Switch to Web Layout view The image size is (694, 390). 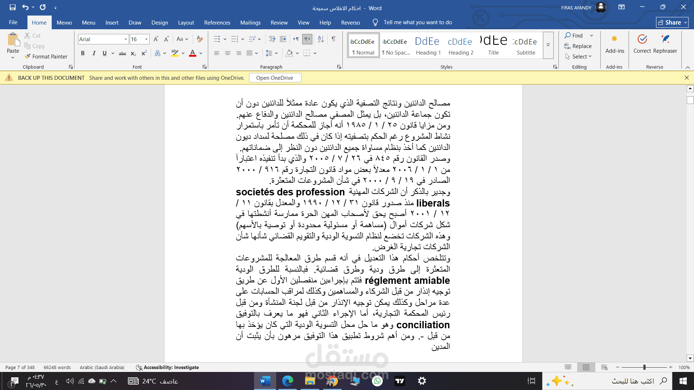click(x=604, y=367)
